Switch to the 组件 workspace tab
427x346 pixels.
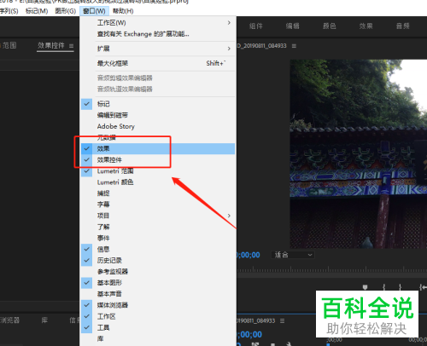click(256, 26)
